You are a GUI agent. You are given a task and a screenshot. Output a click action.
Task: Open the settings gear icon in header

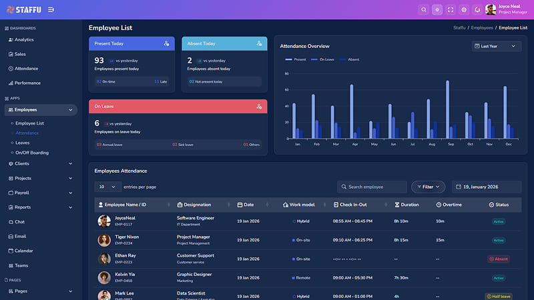pyautogui.click(x=464, y=10)
